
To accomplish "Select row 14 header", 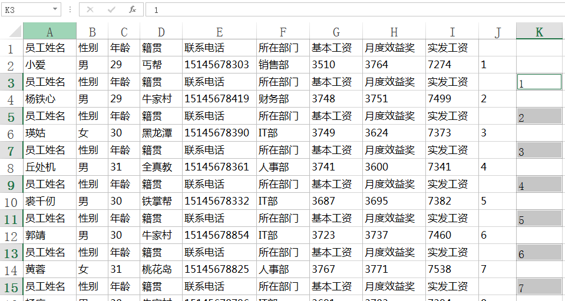I will 12,269.
